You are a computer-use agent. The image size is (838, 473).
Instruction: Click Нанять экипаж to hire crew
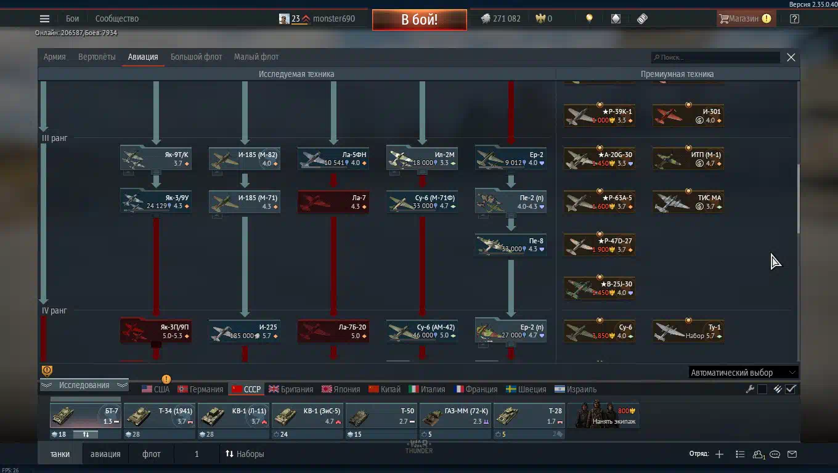click(603, 416)
